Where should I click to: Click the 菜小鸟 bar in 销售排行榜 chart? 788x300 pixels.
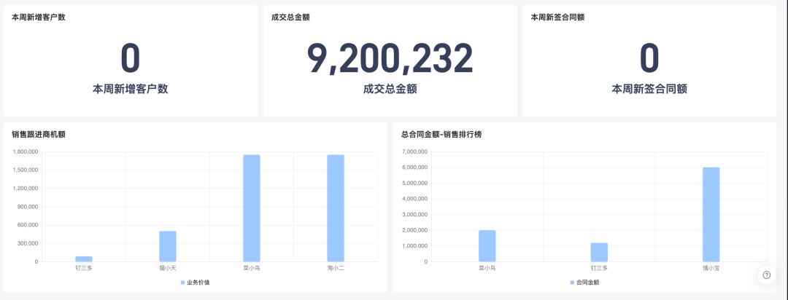(487, 246)
